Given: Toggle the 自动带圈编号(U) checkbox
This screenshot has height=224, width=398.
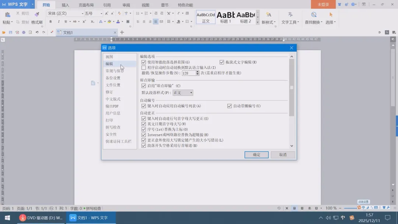Looking at the screenshot, I should 230,106.
